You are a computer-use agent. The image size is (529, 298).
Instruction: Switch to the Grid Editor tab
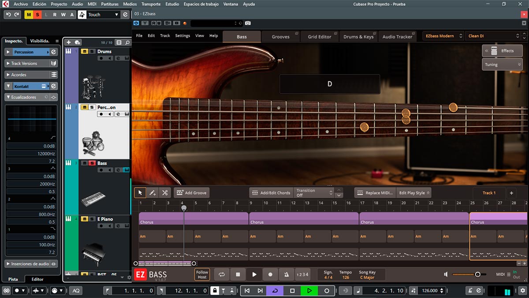point(320,37)
